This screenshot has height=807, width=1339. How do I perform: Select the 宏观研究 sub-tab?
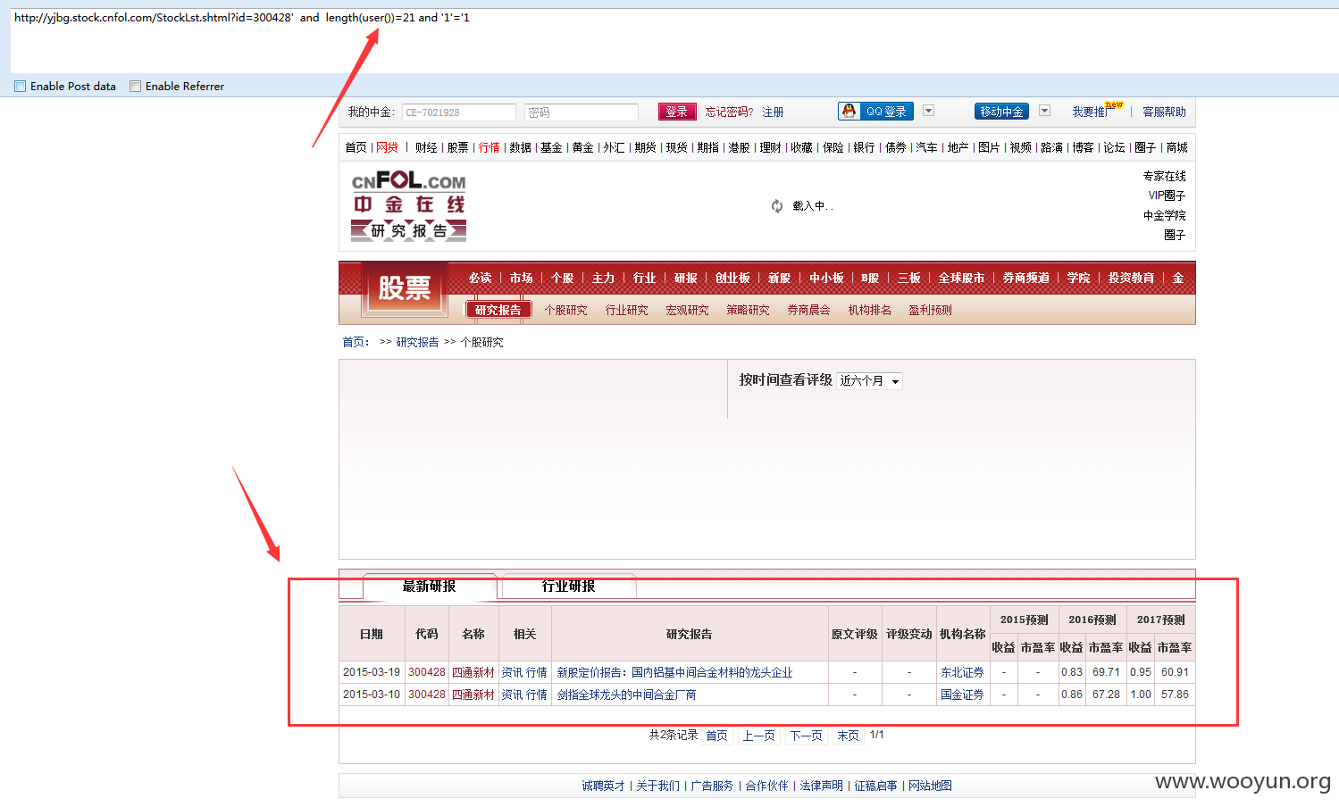(x=688, y=310)
